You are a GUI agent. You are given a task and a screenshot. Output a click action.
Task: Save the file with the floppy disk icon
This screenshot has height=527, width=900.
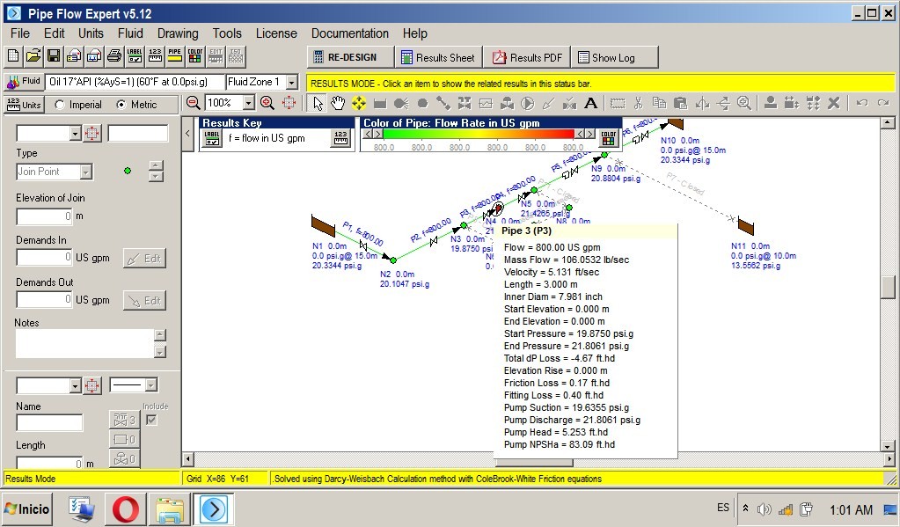pos(54,55)
